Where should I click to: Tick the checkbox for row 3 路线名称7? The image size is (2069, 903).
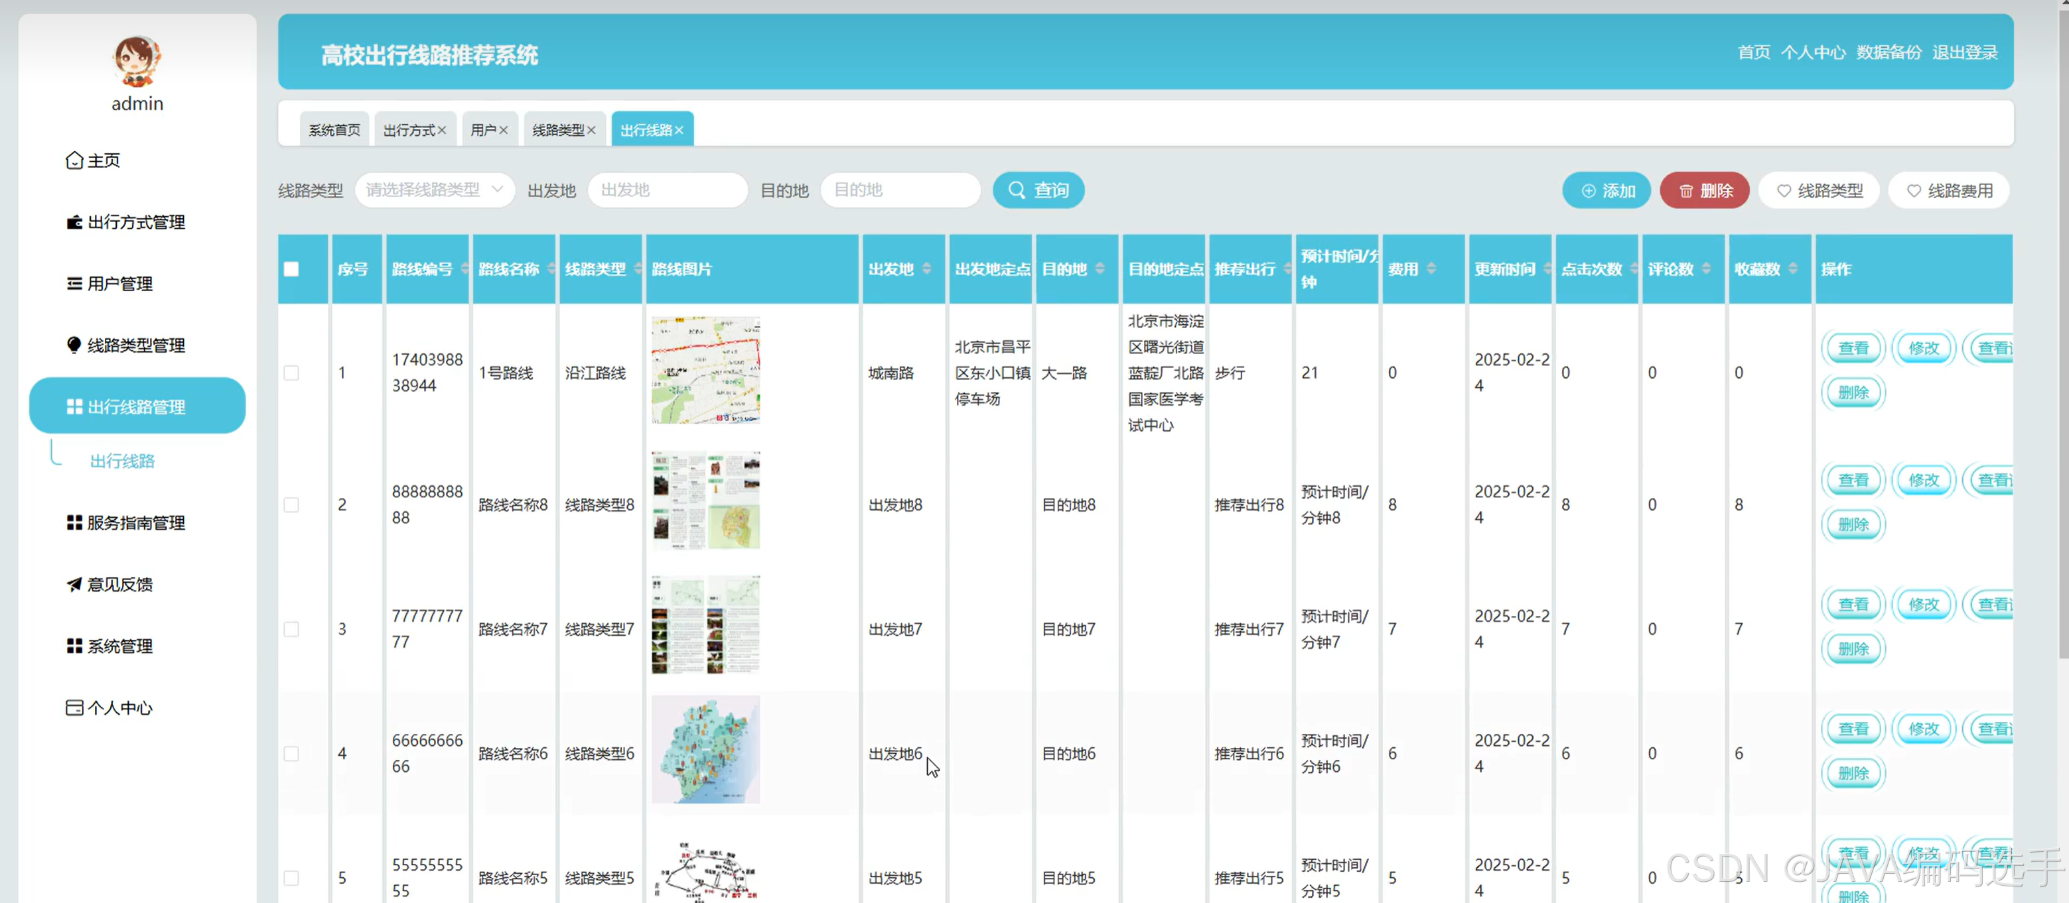pyautogui.click(x=291, y=629)
